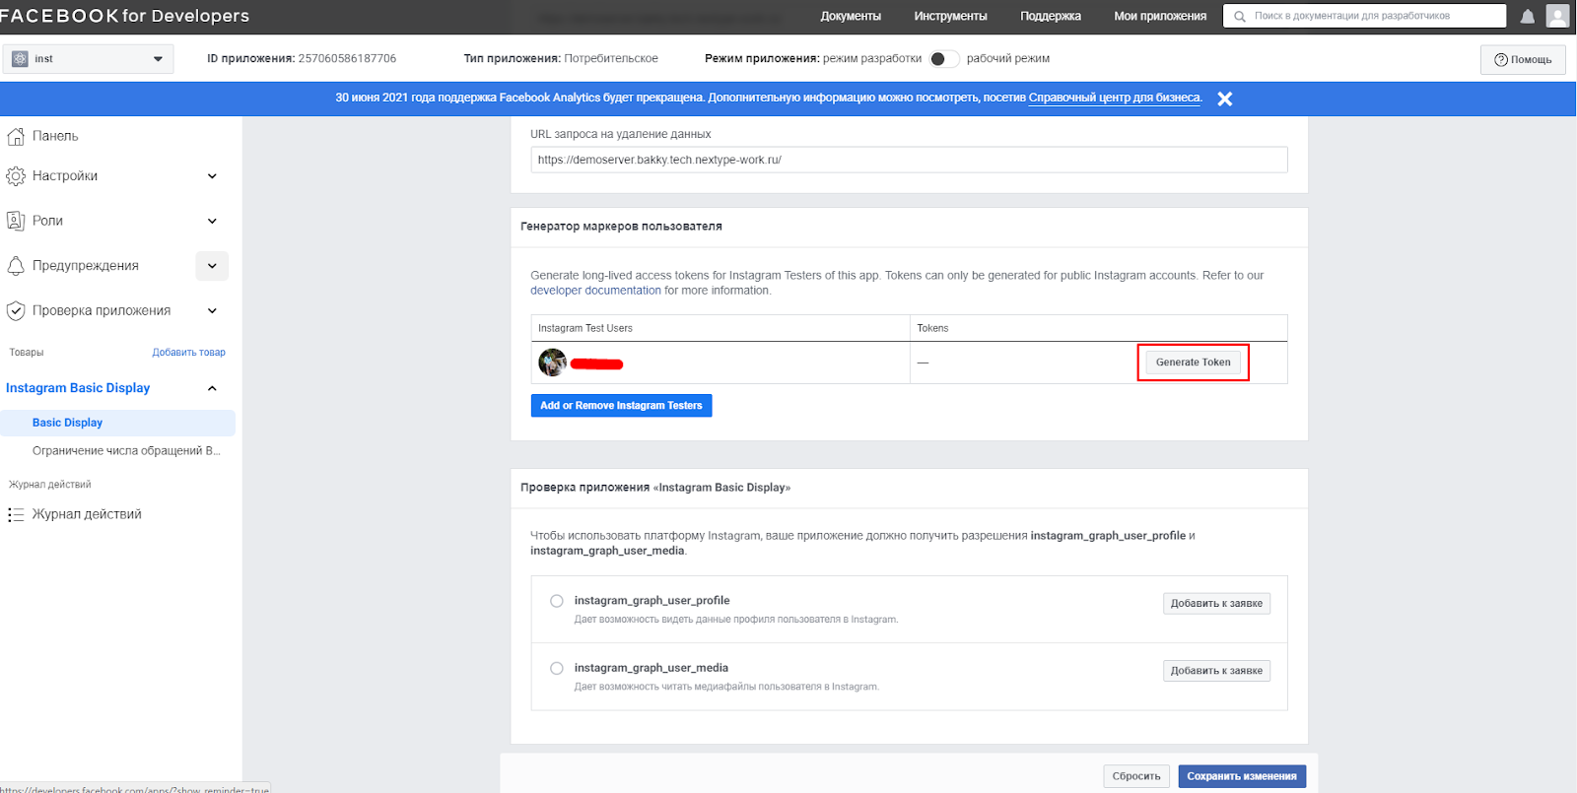This screenshot has height=793, width=1577.
Task: Expand the Проверка приложения chevron
Action: pyautogui.click(x=212, y=310)
